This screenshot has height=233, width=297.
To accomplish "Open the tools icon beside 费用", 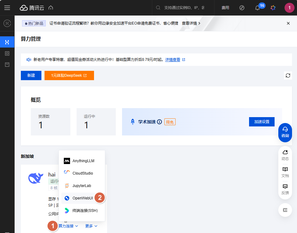I will (242, 8).
